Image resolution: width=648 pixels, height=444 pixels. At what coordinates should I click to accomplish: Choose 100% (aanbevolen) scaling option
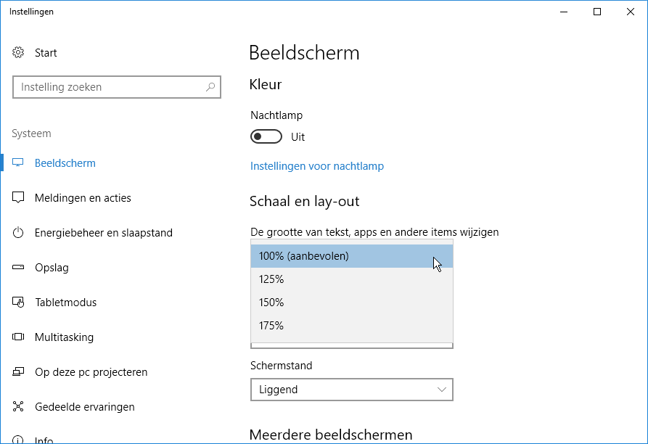pyautogui.click(x=352, y=256)
